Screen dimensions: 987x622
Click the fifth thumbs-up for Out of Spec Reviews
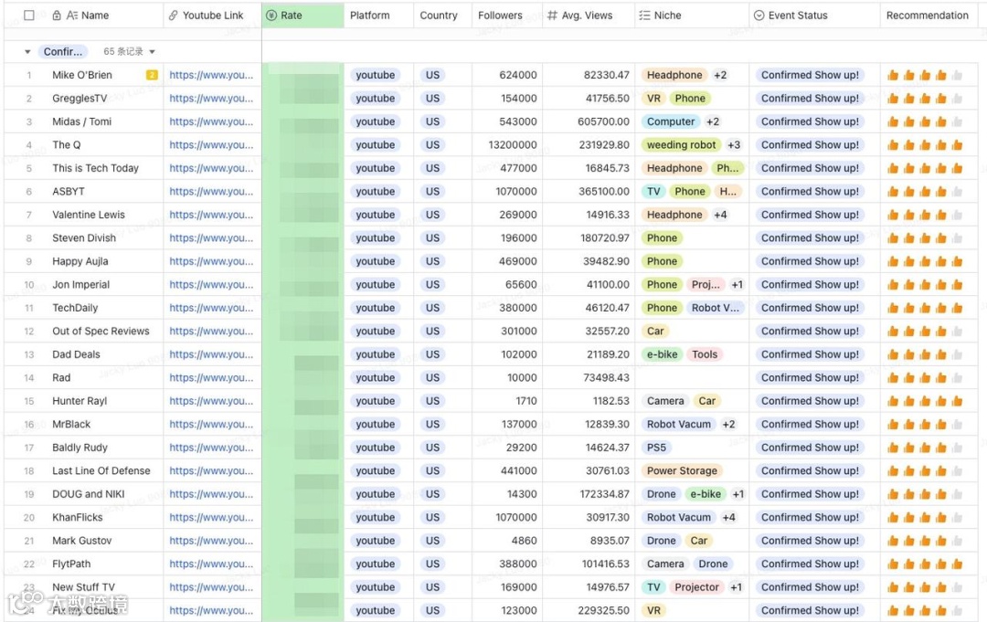coord(957,331)
